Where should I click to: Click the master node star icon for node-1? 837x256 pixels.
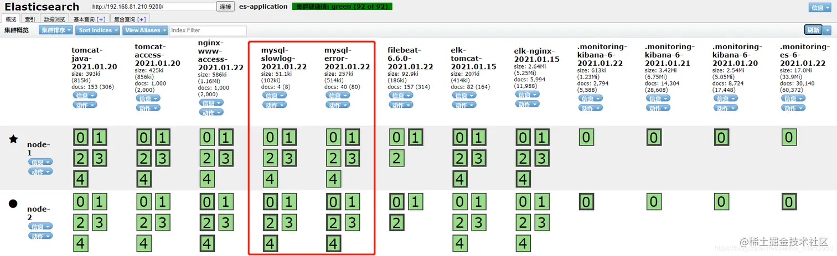13,139
